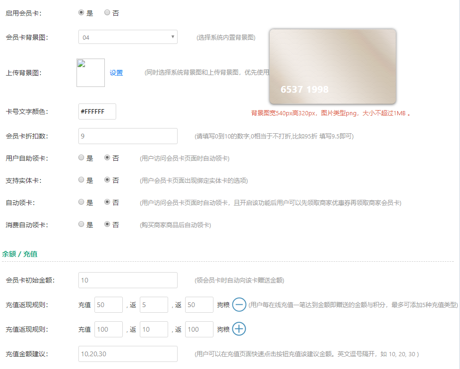Click the hint (购买商家商品后自动领卡)
Viewport: 460px width, 369px height.
(175, 225)
